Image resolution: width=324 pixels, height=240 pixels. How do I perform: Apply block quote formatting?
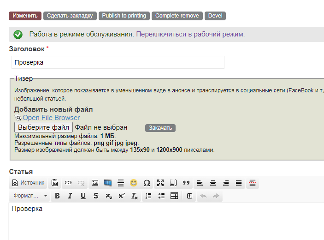[186, 183]
